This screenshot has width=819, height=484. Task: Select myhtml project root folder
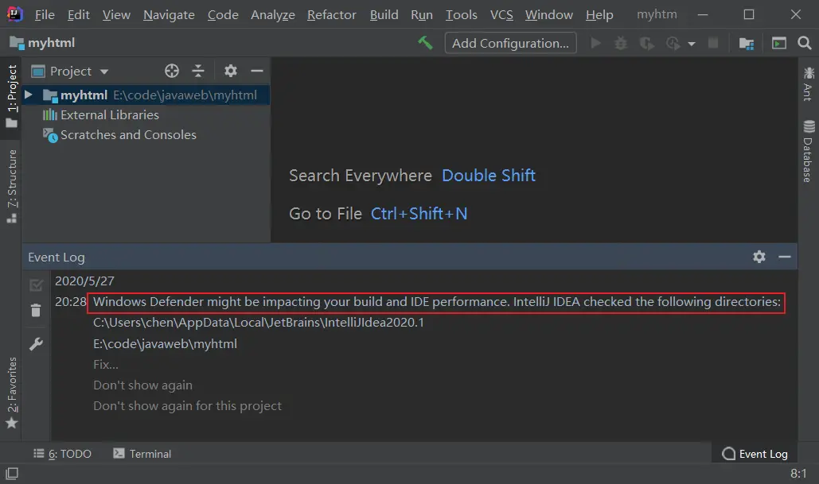(146, 95)
